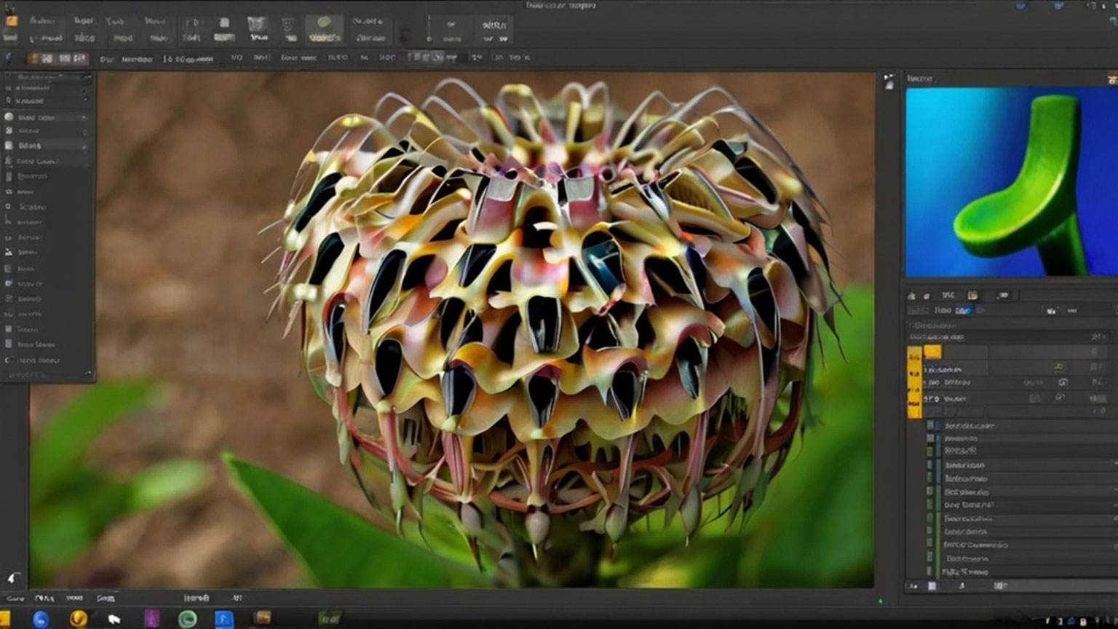
Task: Collapse the left panel using its top-right arrow
Action: [87, 76]
